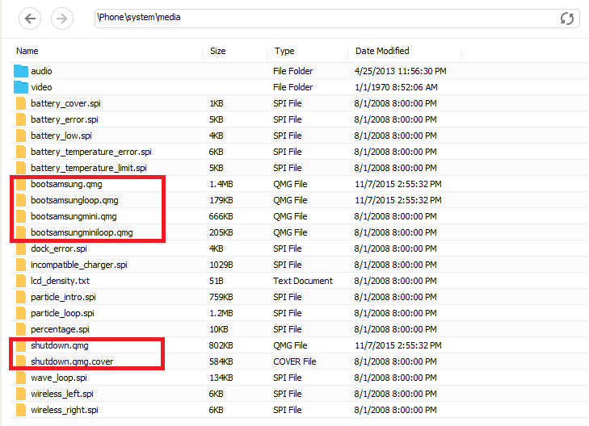Select incompatible_charger.spi file entry
Image resolution: width=589 pixels, height=426 pixels.
click(x=78, y=265)
